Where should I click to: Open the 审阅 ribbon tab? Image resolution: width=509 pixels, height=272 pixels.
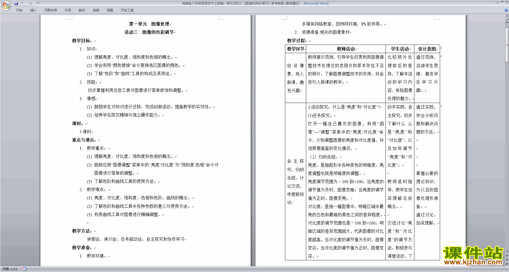click(x=96, y=10)
